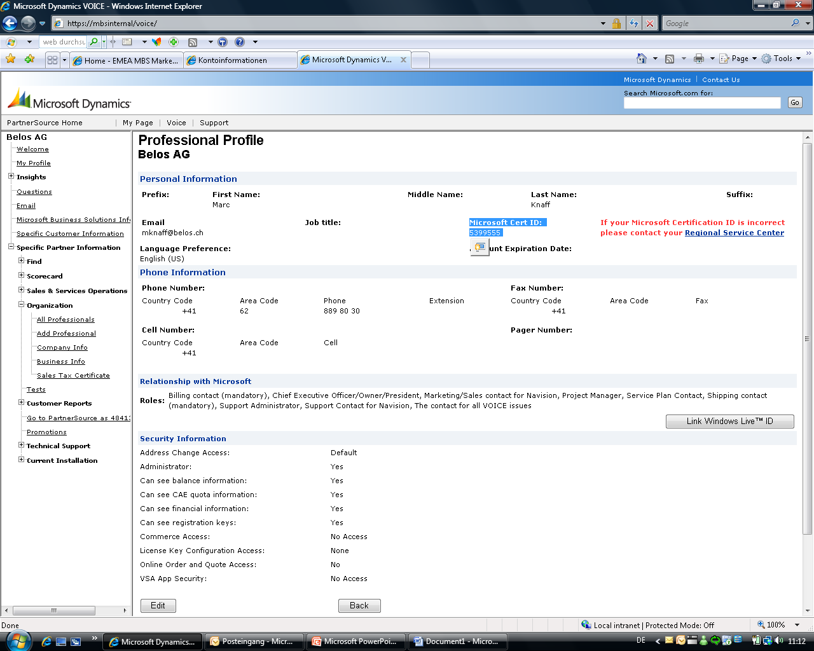The width and height of the screenshot is (814, 651).
Task: Click the page vertical scrollbar thumb
Action: point(808,338)
